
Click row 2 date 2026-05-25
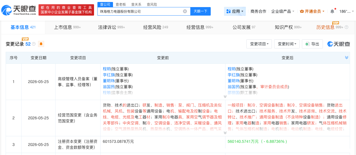(38, 118)
